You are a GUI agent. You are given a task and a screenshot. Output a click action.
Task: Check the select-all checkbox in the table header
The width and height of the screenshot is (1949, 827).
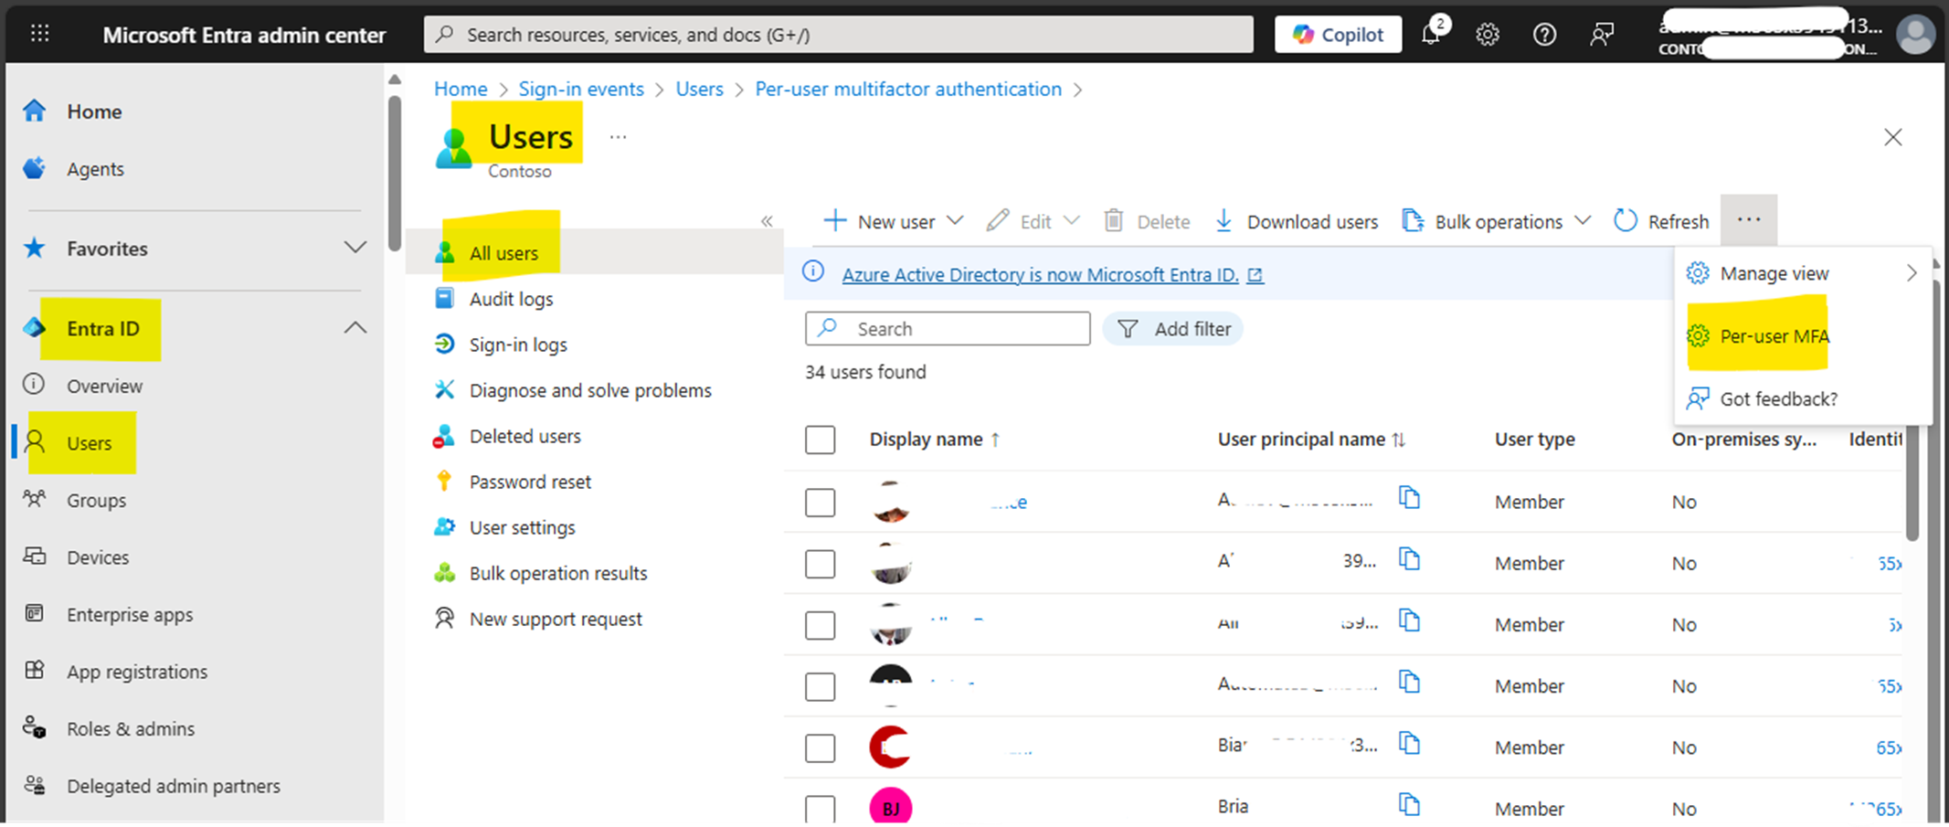[820, 440]
